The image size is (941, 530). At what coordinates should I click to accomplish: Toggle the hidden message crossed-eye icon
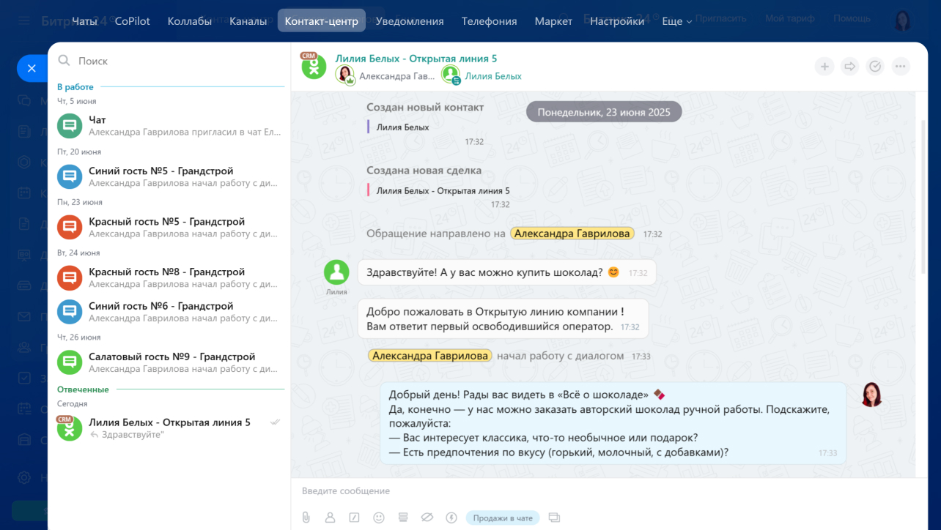pyautogui.click(x=427, y=518)
